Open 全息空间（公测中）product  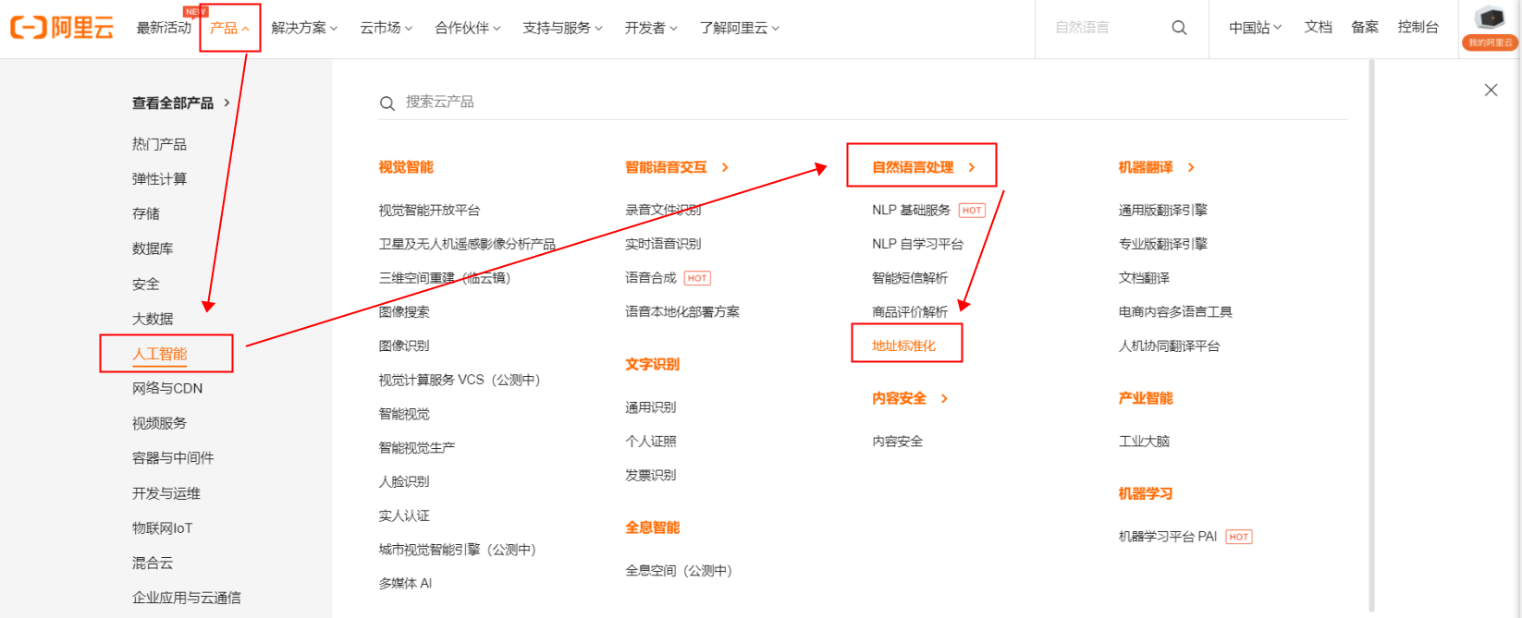coord(679,571)
